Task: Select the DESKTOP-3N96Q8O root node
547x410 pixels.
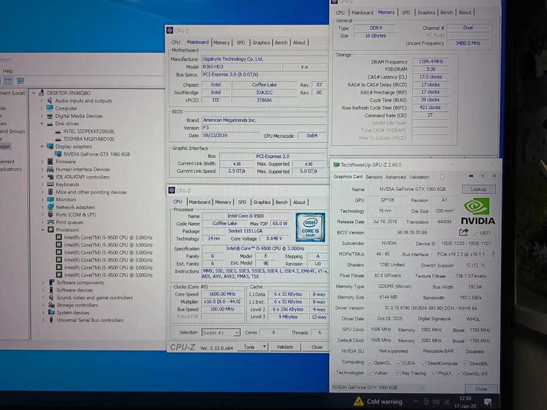Action: point(69,93)
